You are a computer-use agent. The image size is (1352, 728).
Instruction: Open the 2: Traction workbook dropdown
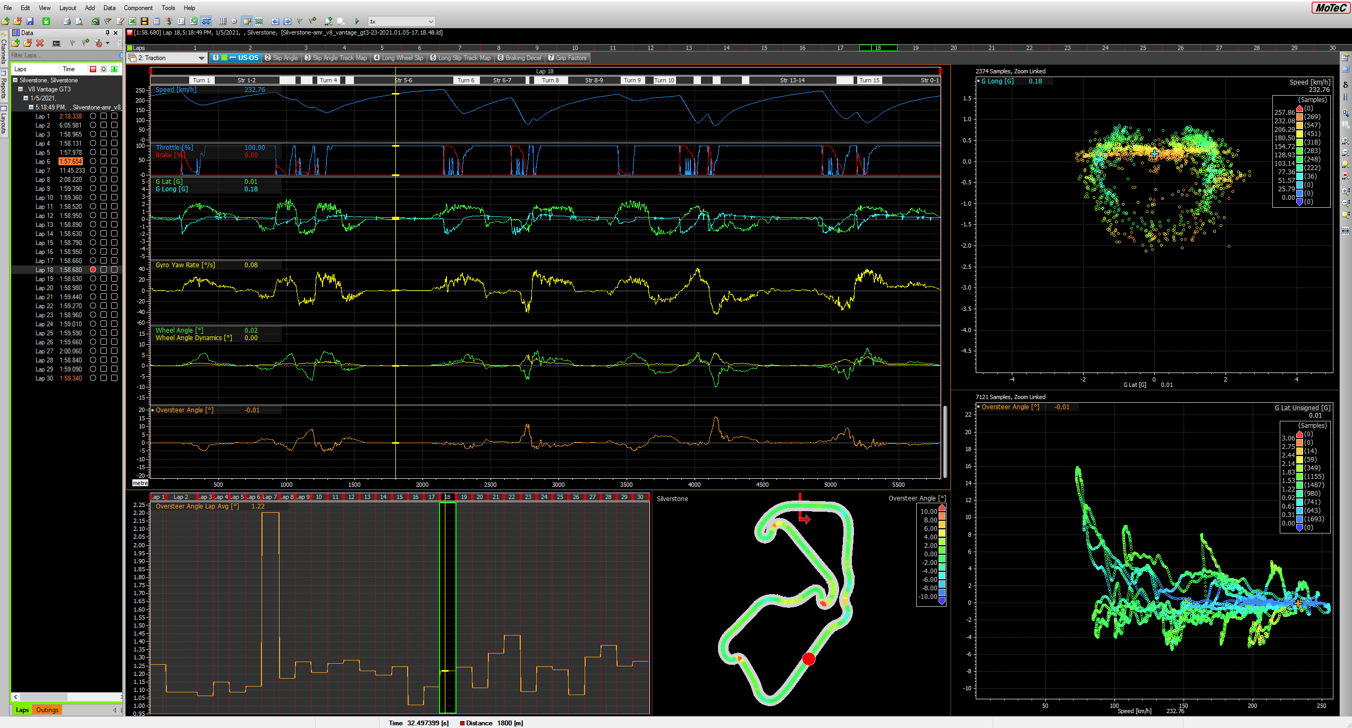(201, 58)
